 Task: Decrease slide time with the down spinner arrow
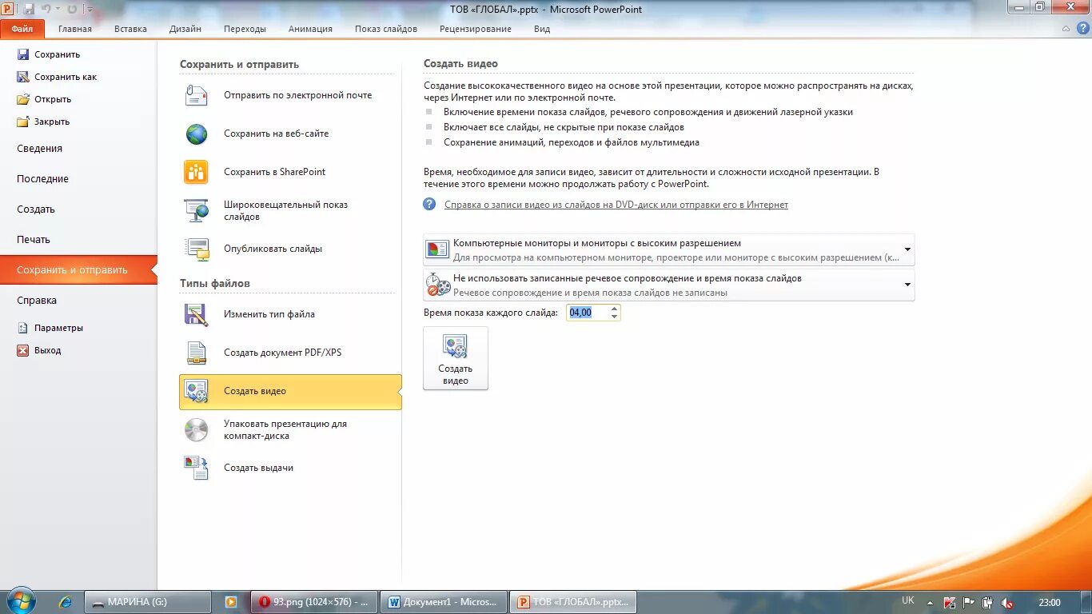pyautogui.click(x=614, y=317)
